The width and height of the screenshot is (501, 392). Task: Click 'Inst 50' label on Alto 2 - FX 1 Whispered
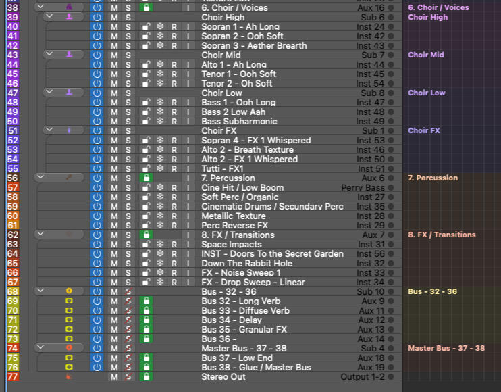coord(371,160)
